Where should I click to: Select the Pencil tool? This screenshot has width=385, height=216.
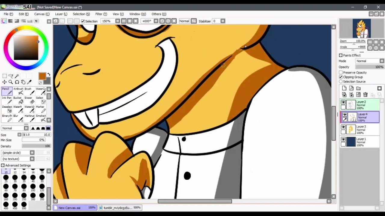(7, 91)
